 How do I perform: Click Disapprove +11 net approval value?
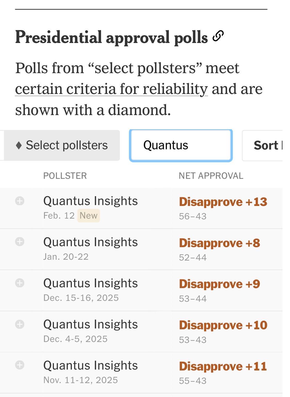[x=223, y=366]
